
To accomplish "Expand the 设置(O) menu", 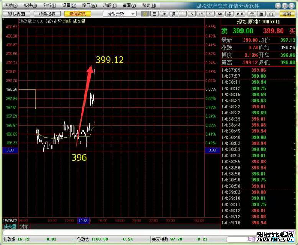I will tap(69, 5).
